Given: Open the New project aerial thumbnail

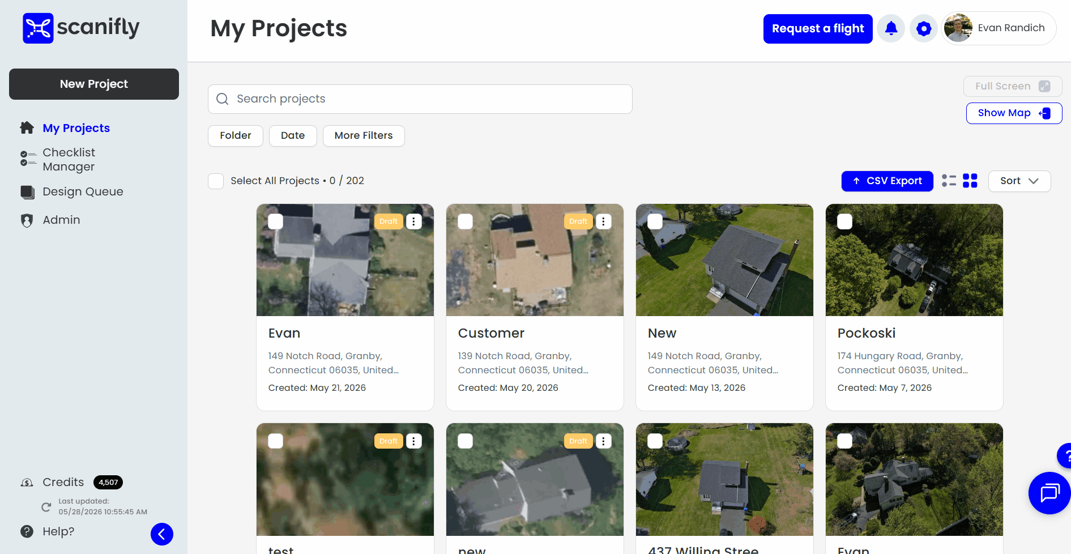Looking at the screenshot, I should tap(724, 260).
